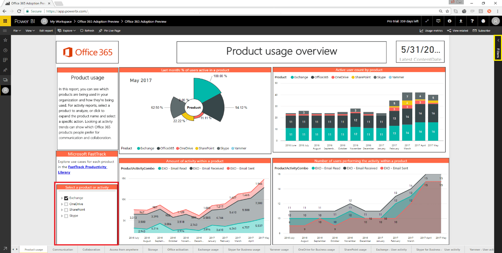The height and width of the screenshot is (253, 502).
Task: Click Usage metrics chart button
Action: click(x=431, y=31)
